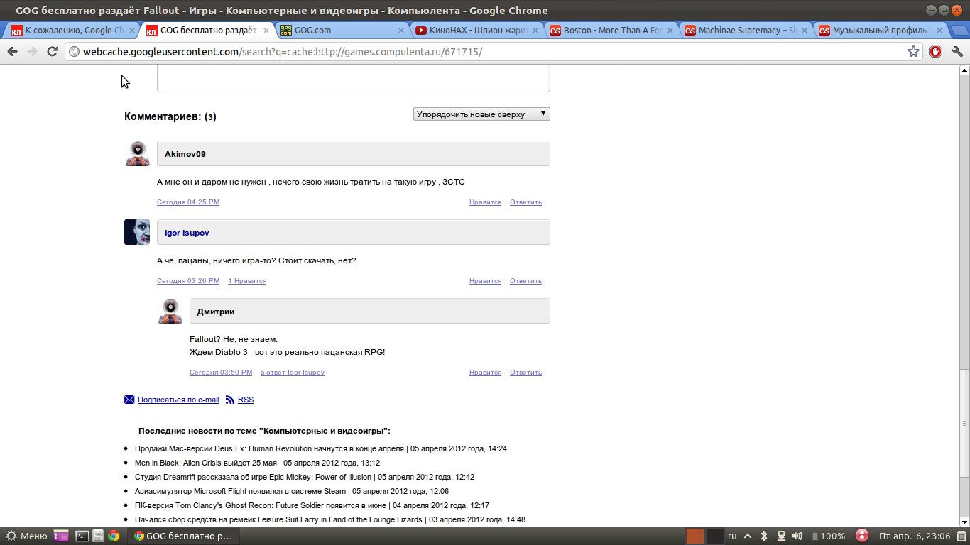This screenshot has width=970, height=545.
Task: Click the RSS text link
Action: pyautogui.click(x=245, y=400)
